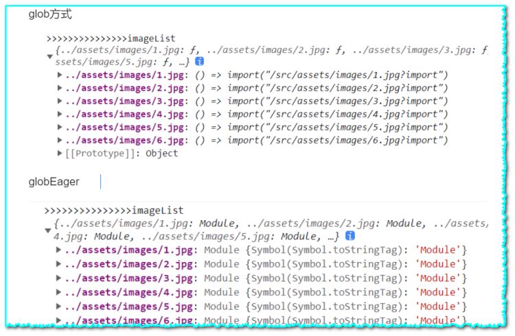Select key ../assets/images/5.jpg in Module list
This screenshot has width=515, height=336.
tap(129, 307)
